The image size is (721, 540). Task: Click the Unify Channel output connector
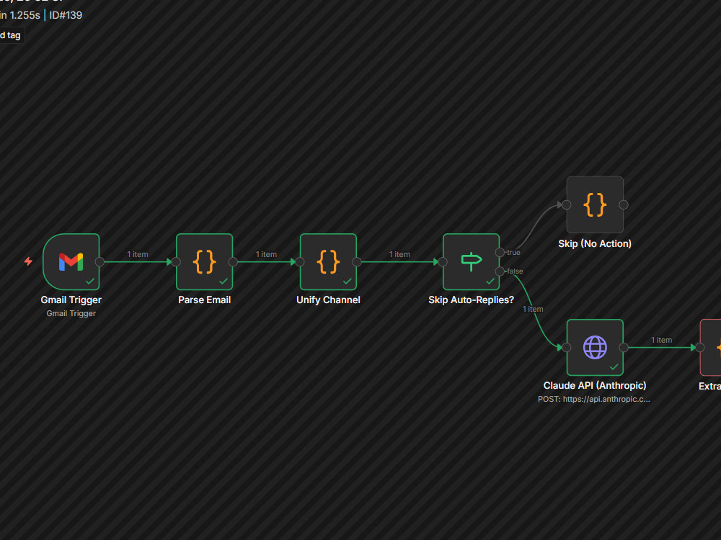[357, 262]
